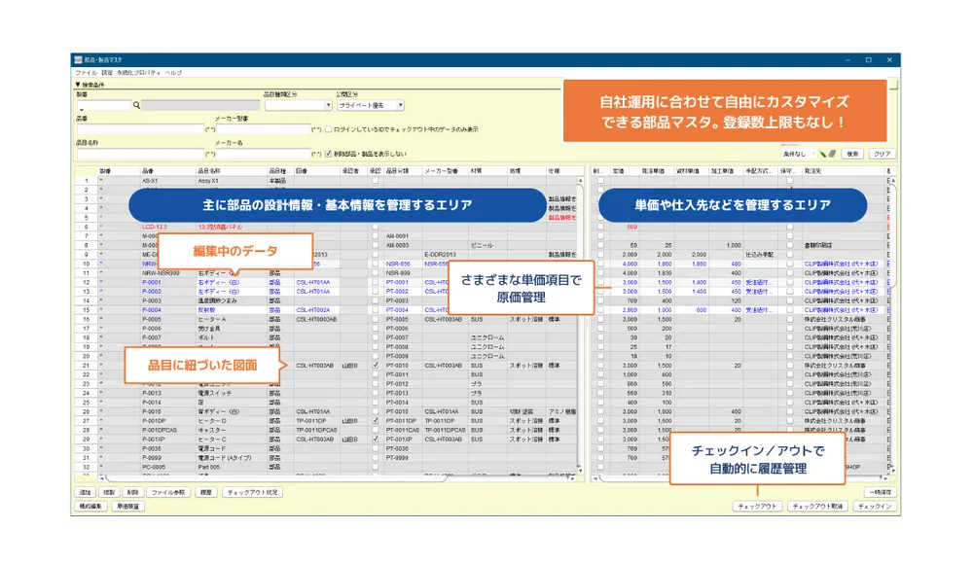Open チェックアウト状況 button
Image resolution: width=973 pixels, height=564 pixels.
[x=253, y=493]
